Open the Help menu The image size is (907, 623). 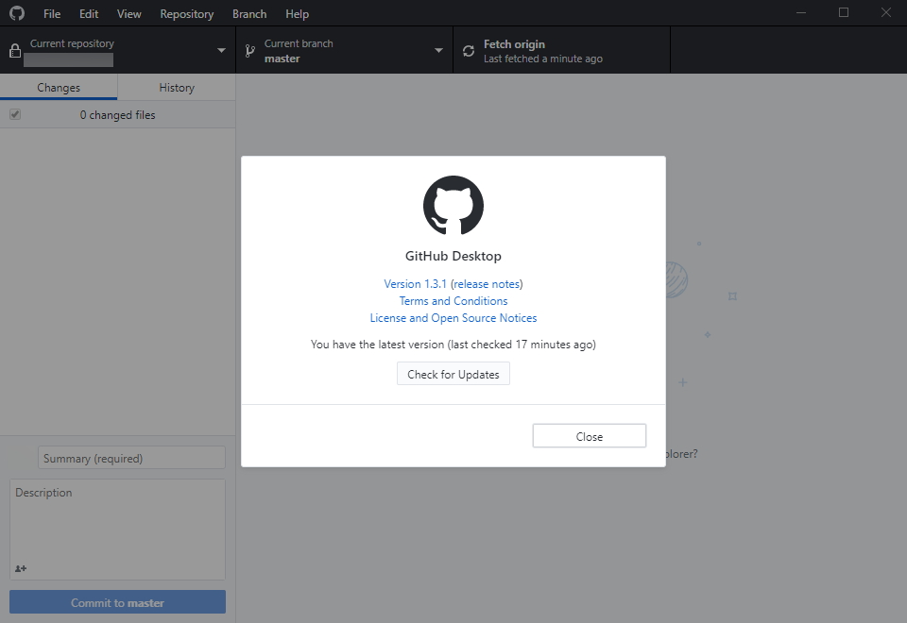point(297,13)
